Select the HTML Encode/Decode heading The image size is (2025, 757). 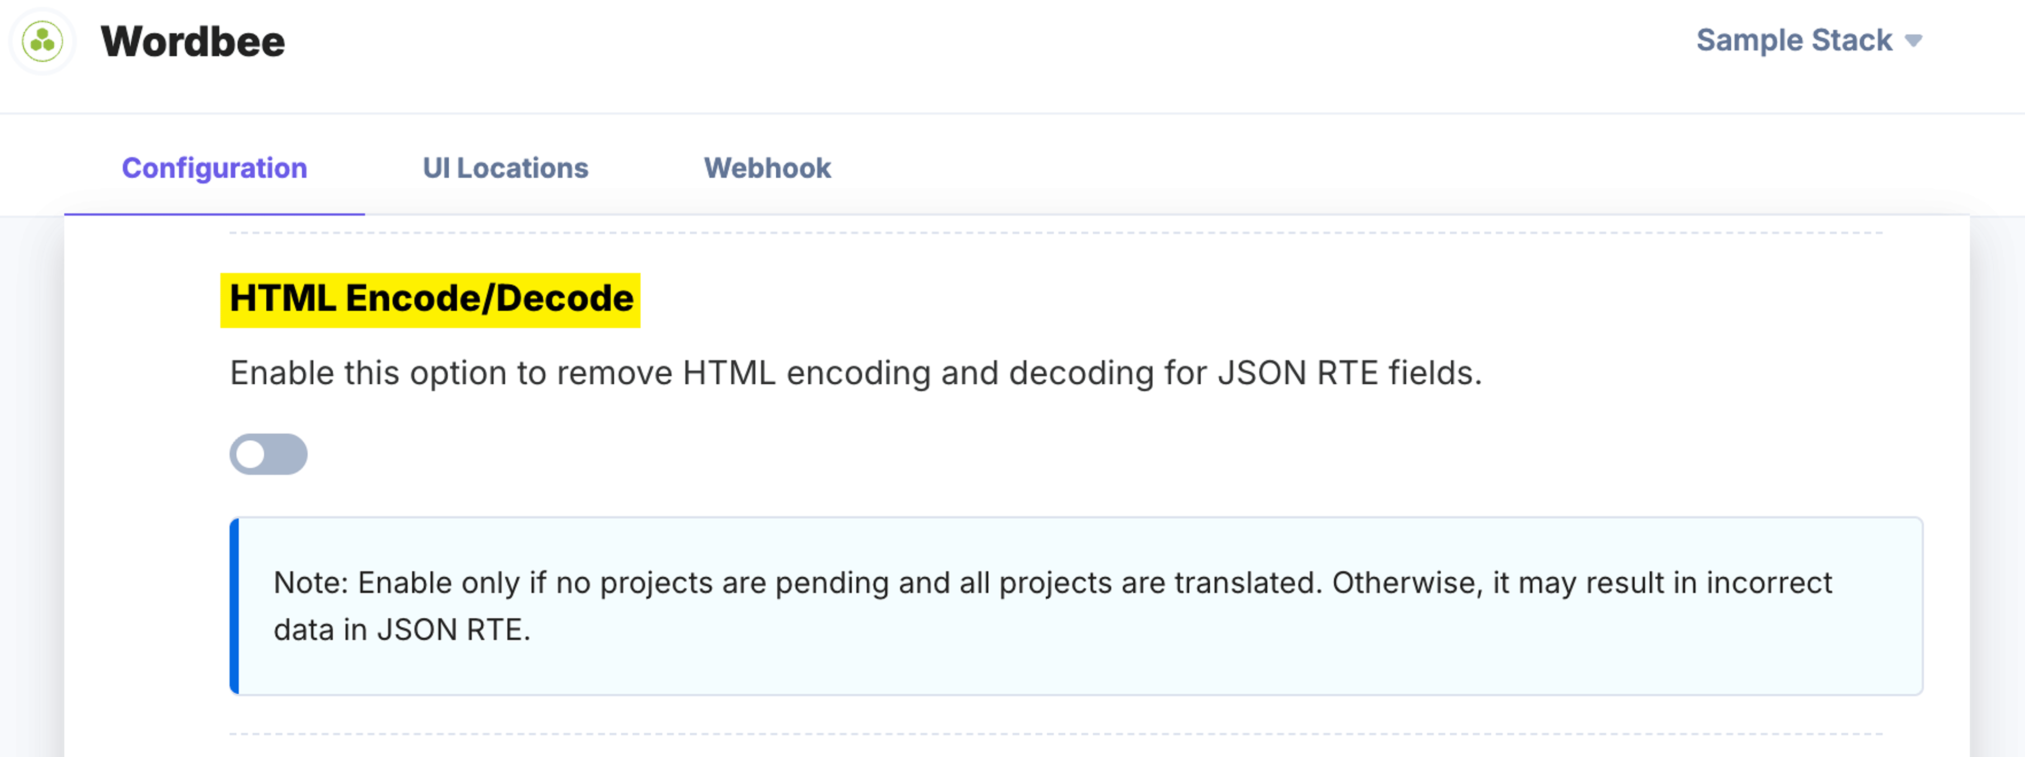pos(431,299)
